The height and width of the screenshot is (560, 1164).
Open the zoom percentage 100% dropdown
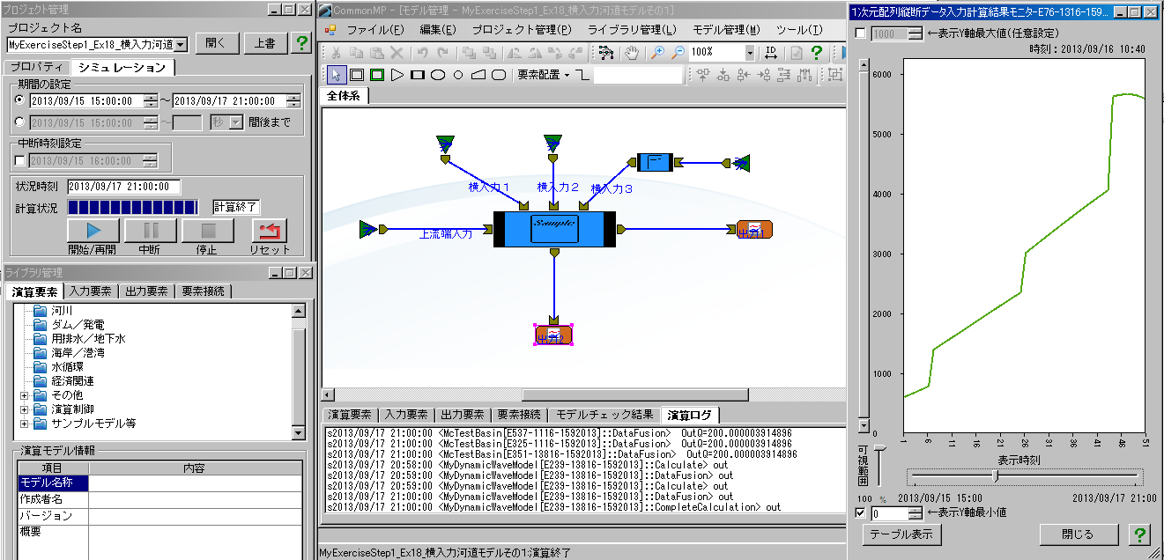pos(749,53)
